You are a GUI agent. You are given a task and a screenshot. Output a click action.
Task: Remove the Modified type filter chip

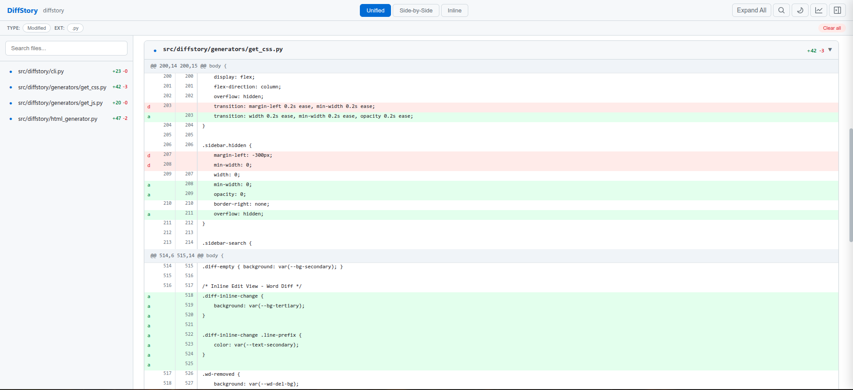[36, 28]
